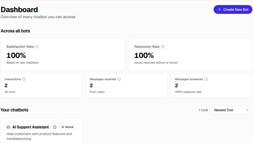The height and width of the screenshot is (143, 253).
Task: Open the Interactions info tooltip icon
Action: (24, 79)
